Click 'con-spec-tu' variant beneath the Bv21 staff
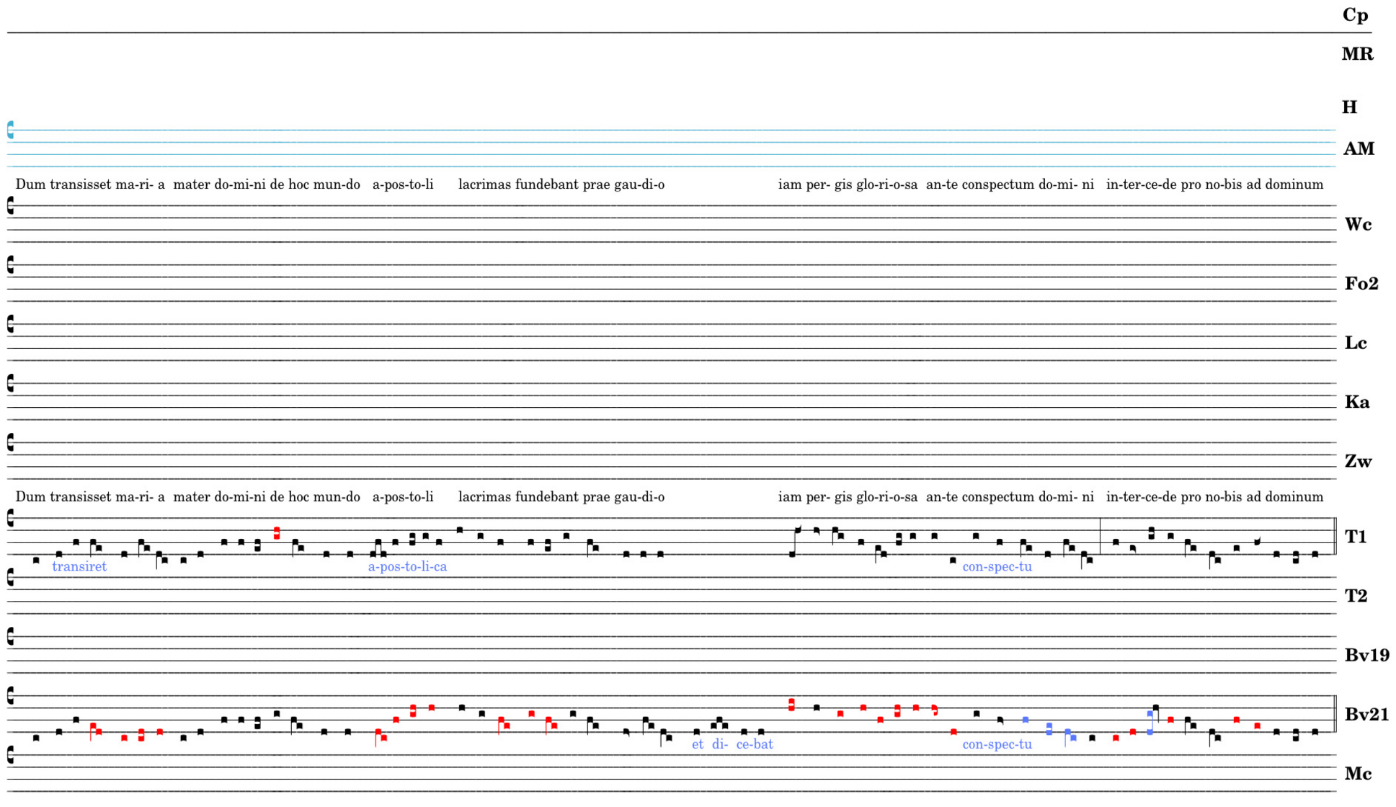This screenshot has height=807, width=1396. (x=997, y=744)
